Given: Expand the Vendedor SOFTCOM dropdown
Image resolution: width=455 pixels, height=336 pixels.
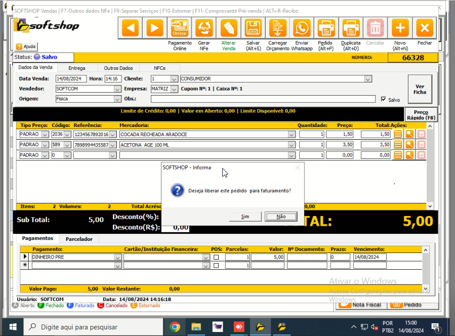Looking at the screenshot, I should (x=117, y=89).
